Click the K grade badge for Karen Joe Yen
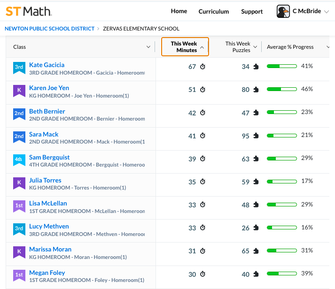This screenshot has width=335, height=289. 19,91
